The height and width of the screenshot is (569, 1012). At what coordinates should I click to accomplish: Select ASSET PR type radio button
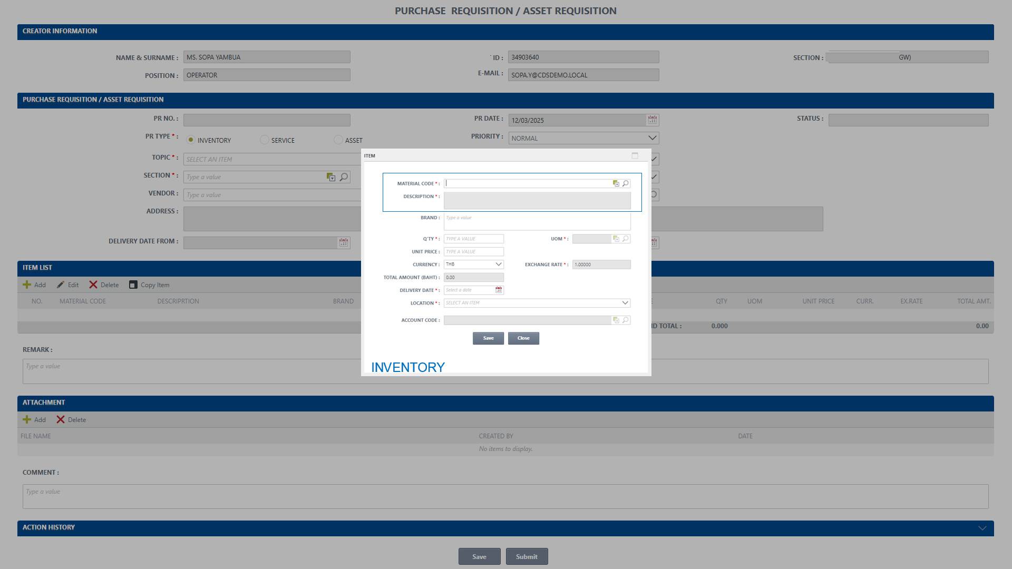coord(338,140)
